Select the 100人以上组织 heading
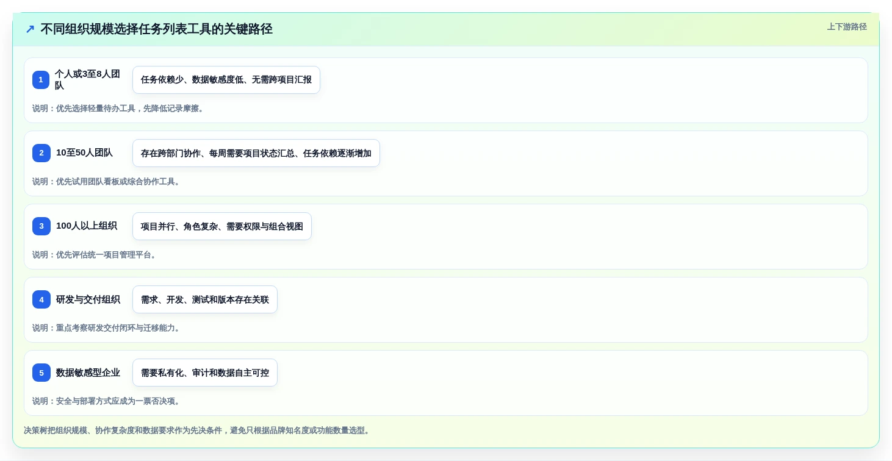The height and width of the screenshot is (461, 892). [x=87, y=226]
